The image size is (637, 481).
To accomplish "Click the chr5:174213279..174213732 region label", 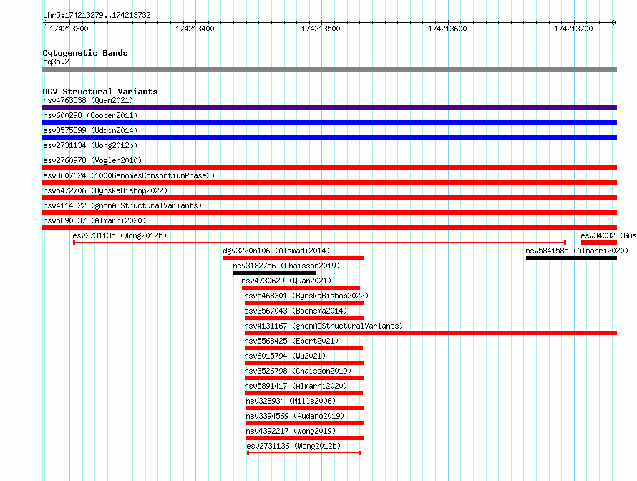I will coord(97,15).
